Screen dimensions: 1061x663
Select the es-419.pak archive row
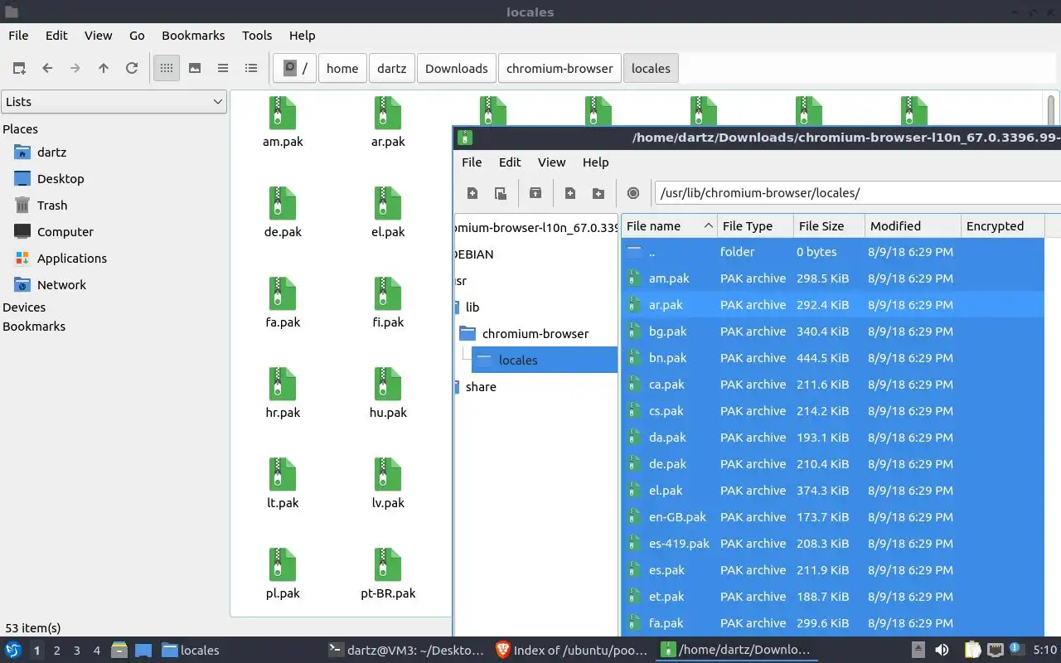click(833, 544)
